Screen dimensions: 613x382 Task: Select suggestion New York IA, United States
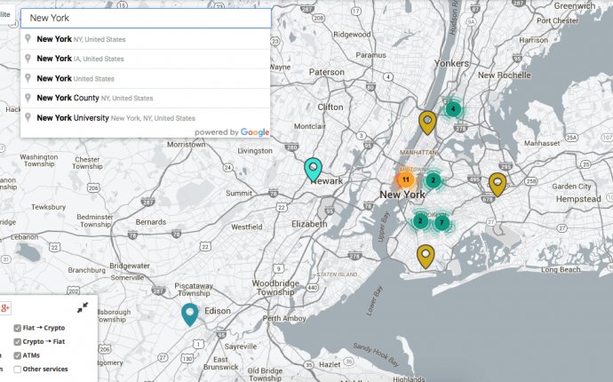(145, 59)
